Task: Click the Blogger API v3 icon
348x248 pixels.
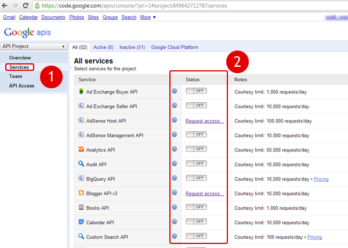Action: click(x=81, y=193)
